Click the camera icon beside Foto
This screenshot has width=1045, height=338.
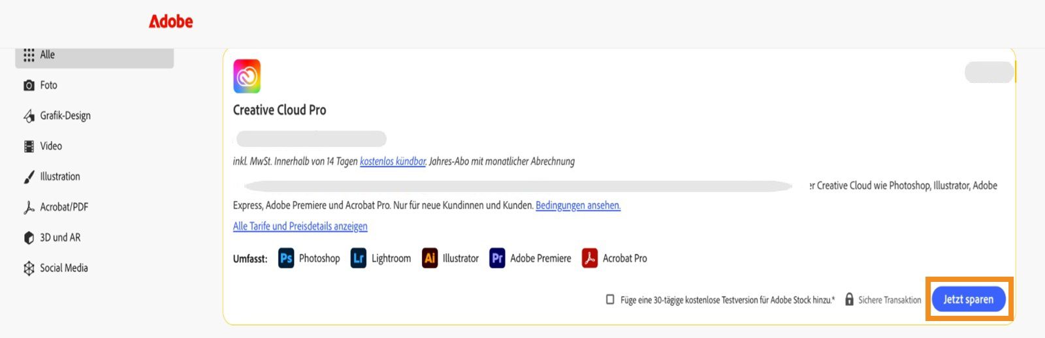[29, 85]
